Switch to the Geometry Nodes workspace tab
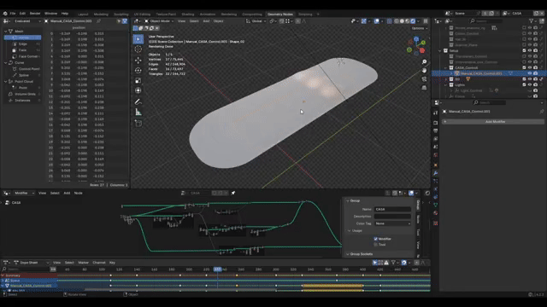This screenshot has width=547, height=307. 279,14
